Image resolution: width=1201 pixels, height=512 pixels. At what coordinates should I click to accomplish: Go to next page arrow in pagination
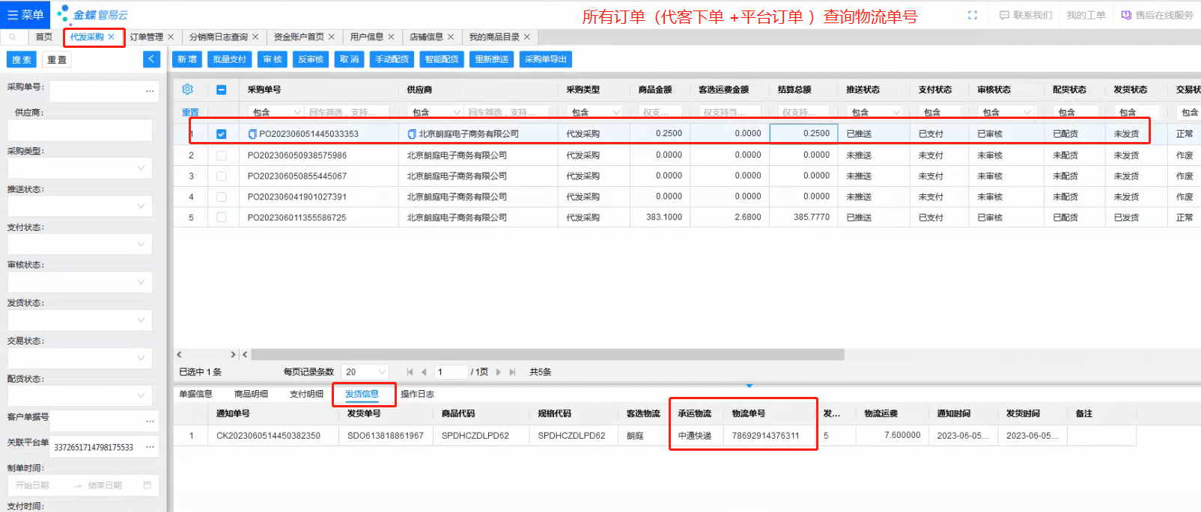[x=499, y=372]
